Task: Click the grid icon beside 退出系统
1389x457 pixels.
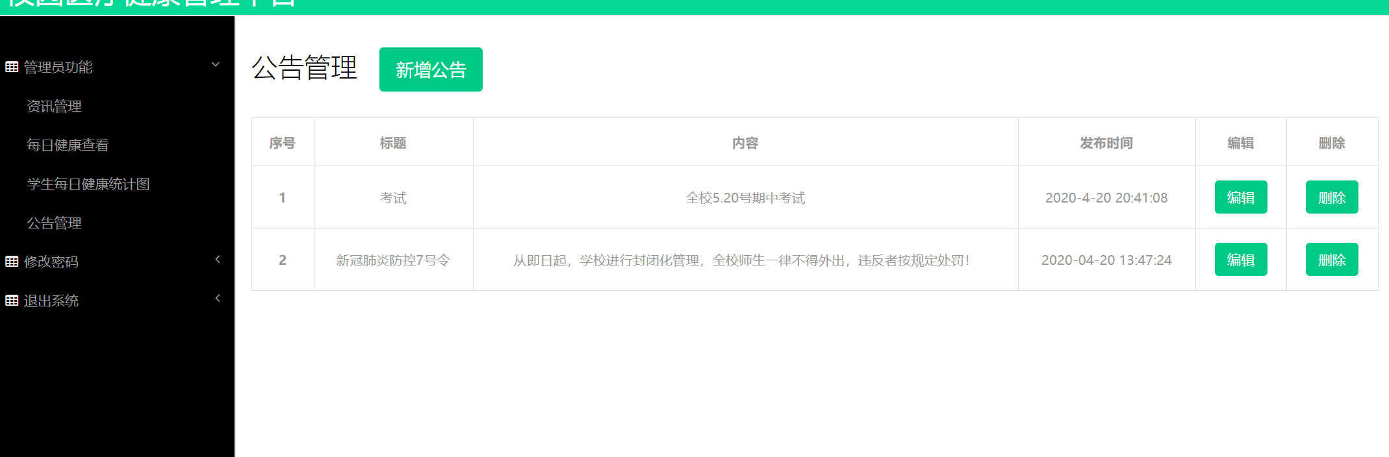Action: click(12, 301)
